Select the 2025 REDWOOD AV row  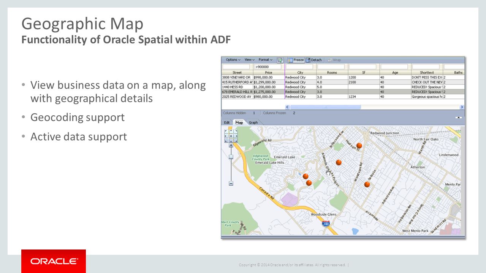pyautogui.click(x=343, y=97)
